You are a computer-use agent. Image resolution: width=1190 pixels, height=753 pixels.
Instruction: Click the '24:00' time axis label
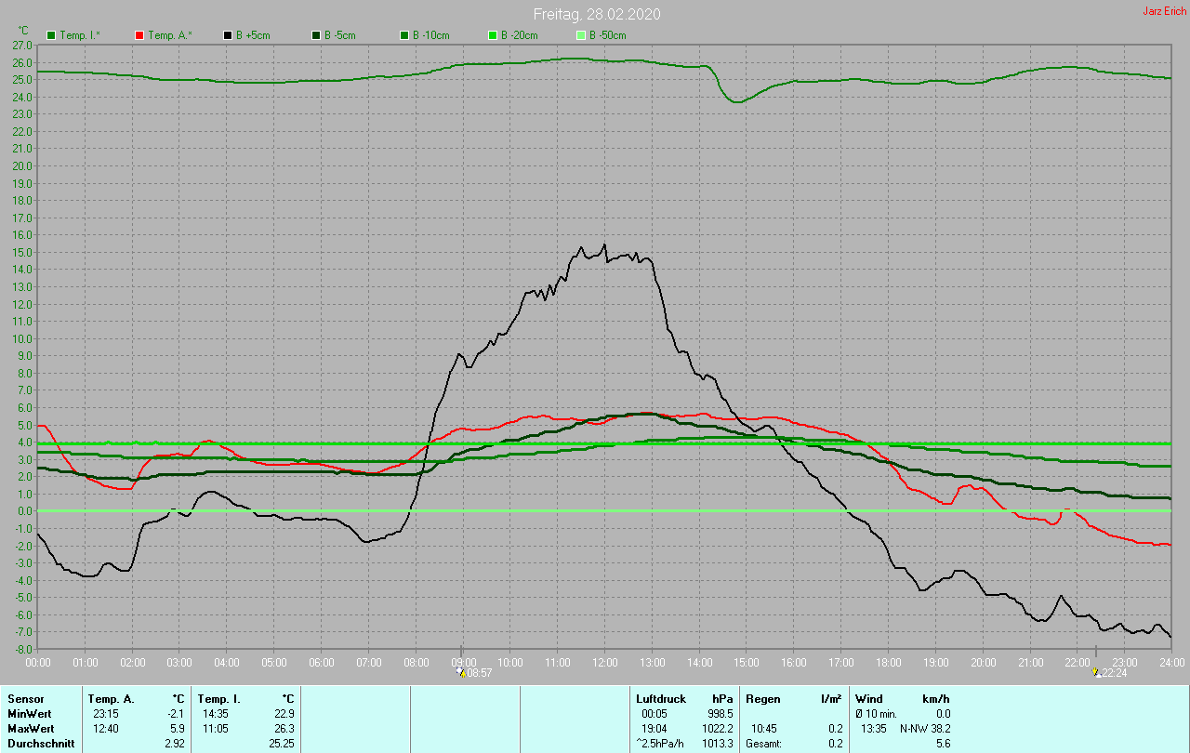1172,662
